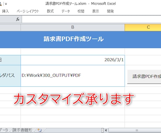
Task: Switch to the 請求書雛形 sheet tab
Action: tap(22, 130)
